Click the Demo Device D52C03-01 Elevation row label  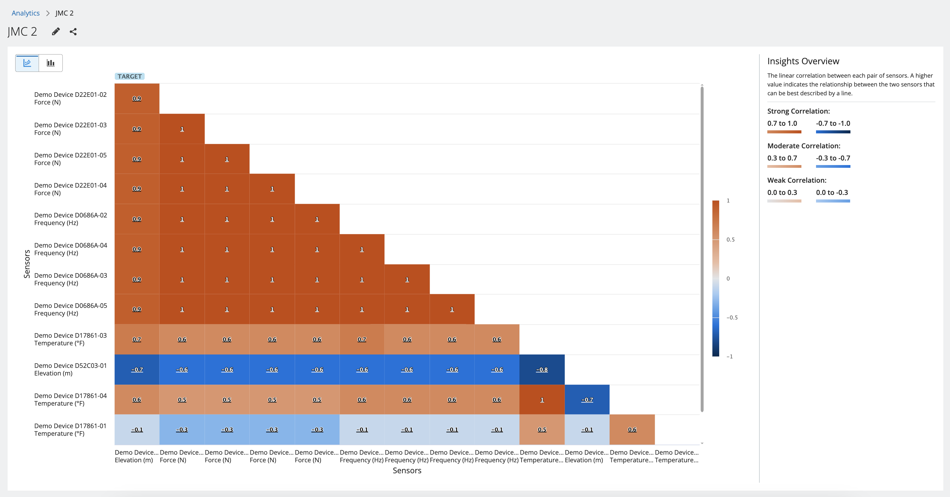[70, 369]
